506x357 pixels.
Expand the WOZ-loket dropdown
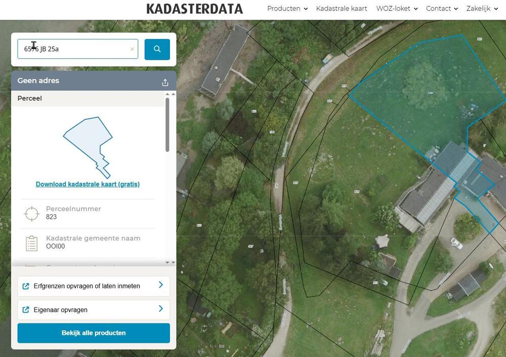click(397, 9)
